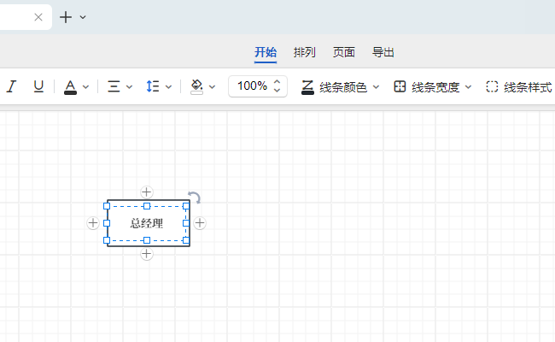Click the rotate handle of 总经理 shape
The width and height of the screenshot is (555, 342).
[195, 197]
